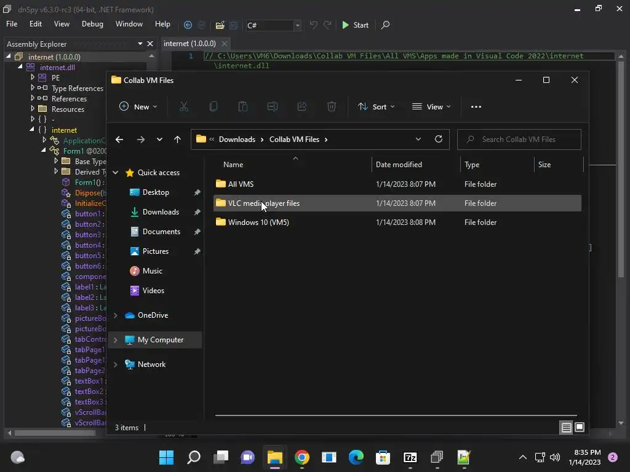Select My Computer in navigation pane
This screenshot has height=472, width=630.
156,340
